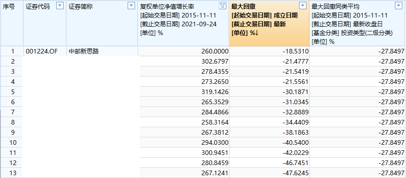Select the growth rate value 300.9451

(215, 153)
